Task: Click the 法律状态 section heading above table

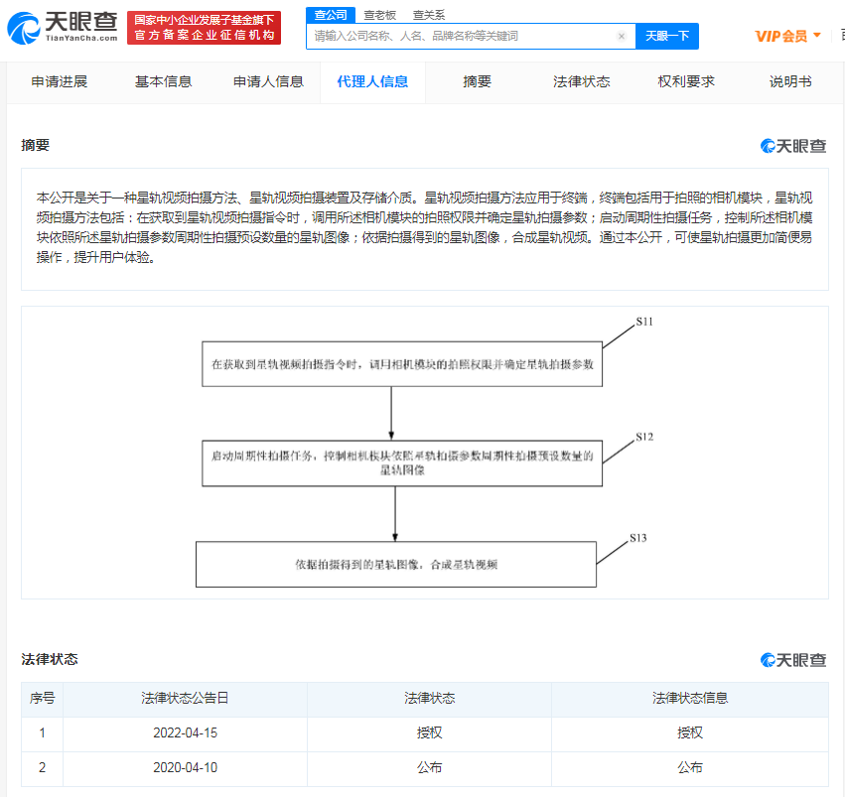Action: point(49,660)
